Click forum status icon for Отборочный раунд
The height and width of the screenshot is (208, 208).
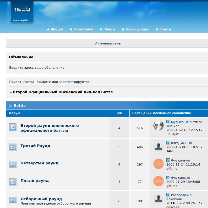[x=13, y=200]
